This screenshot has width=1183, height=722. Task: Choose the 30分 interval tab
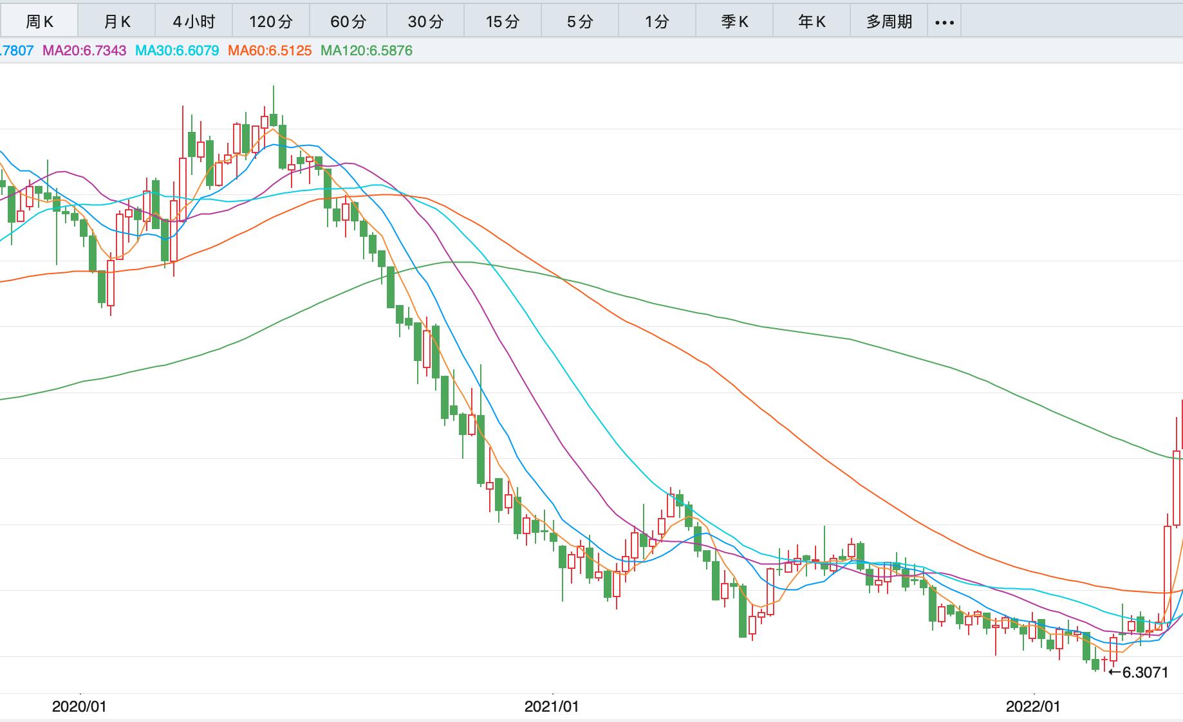click(425, 22)
